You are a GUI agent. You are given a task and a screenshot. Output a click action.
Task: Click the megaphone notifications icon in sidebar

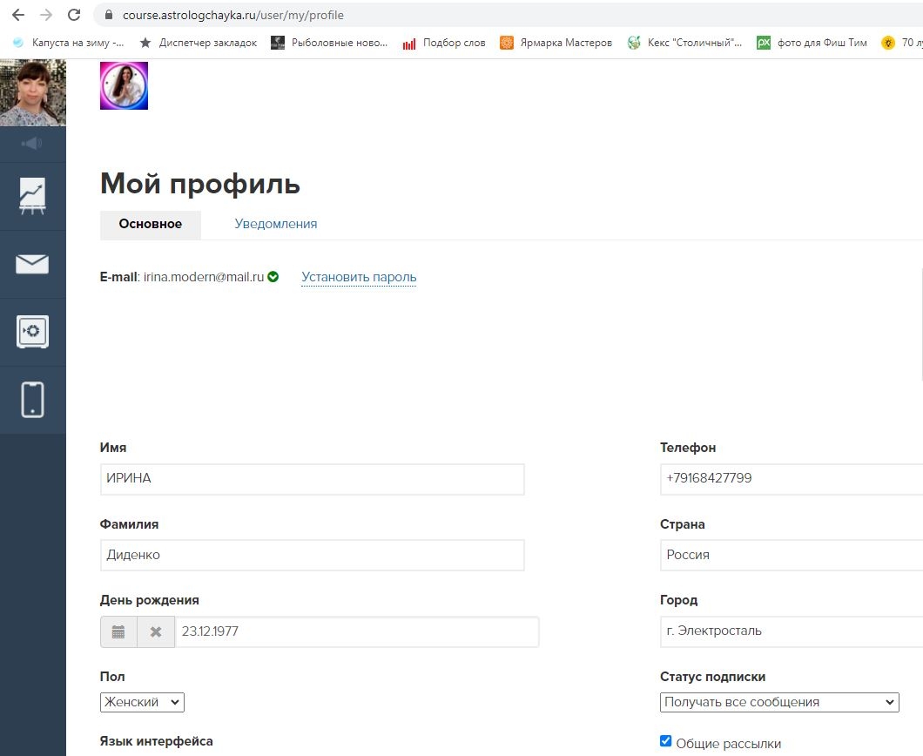coord(32,144)
